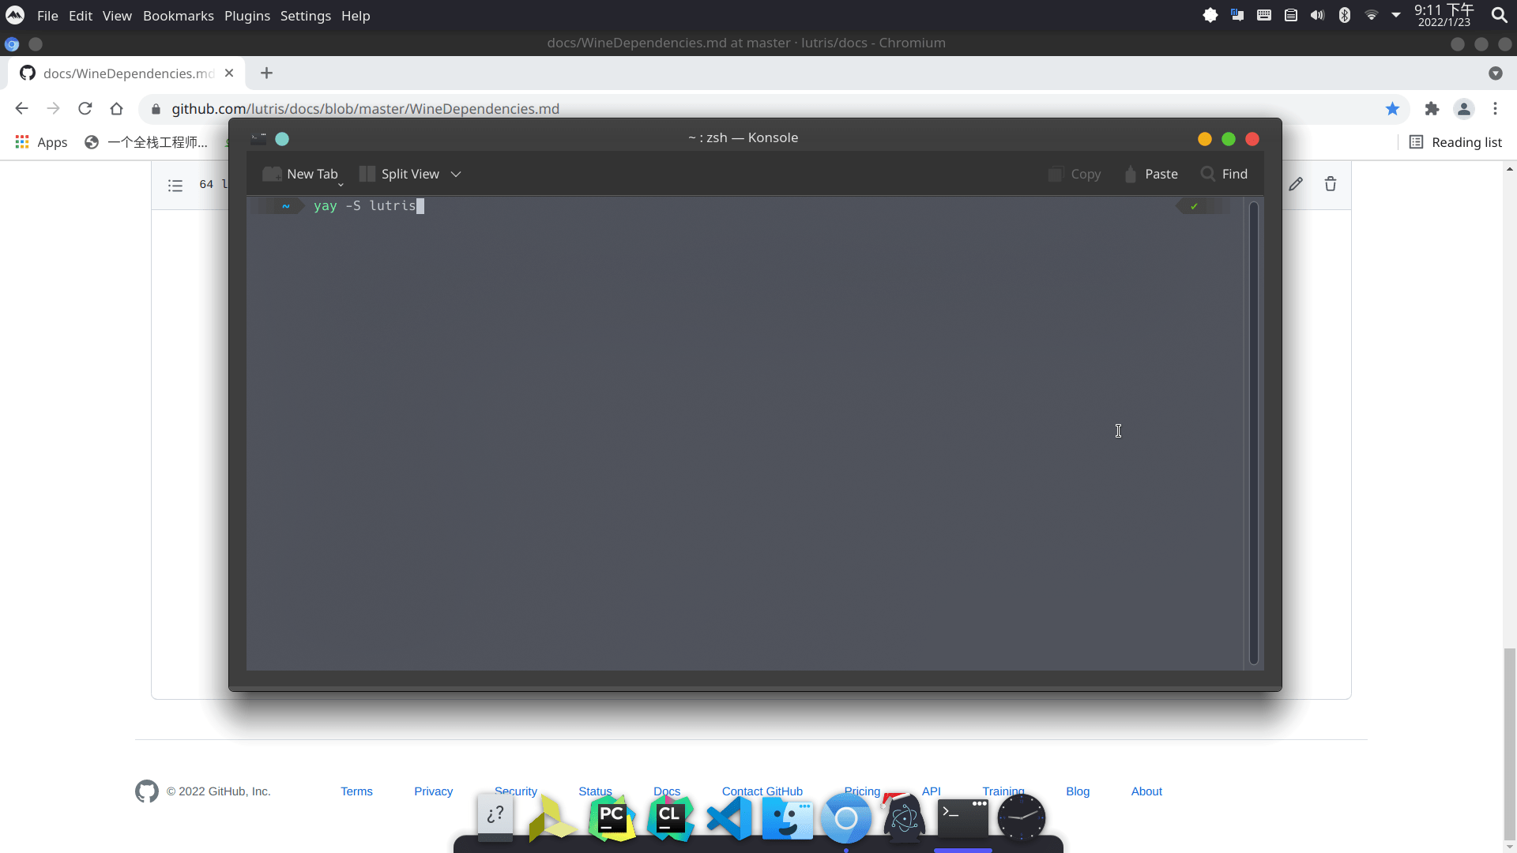
Task: Click GitHub file outline list icon
Action: pyautogui.click(x=175, y=185)
